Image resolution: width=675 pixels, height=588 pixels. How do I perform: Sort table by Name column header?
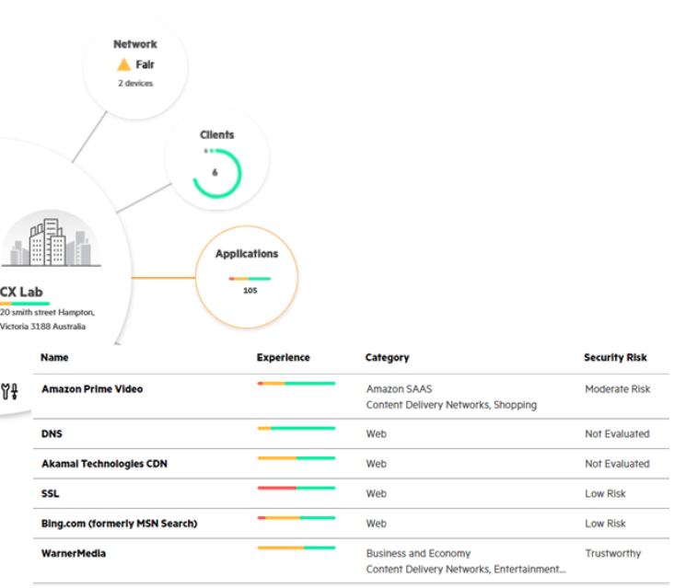coord(54,357)
